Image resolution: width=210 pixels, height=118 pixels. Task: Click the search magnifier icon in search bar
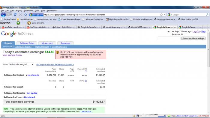[207, 15]
